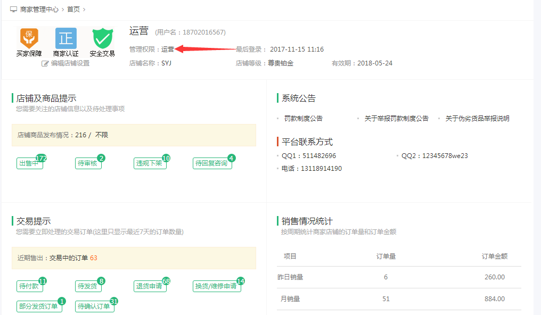Open 编辑店铺设置 link
This screenshot has width=541, height=315.
point(70,63)
